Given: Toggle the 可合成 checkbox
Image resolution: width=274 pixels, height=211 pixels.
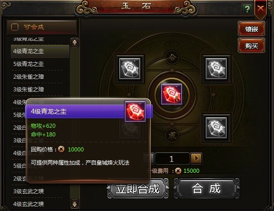Looking at the screenshot, I should [15, 27].
